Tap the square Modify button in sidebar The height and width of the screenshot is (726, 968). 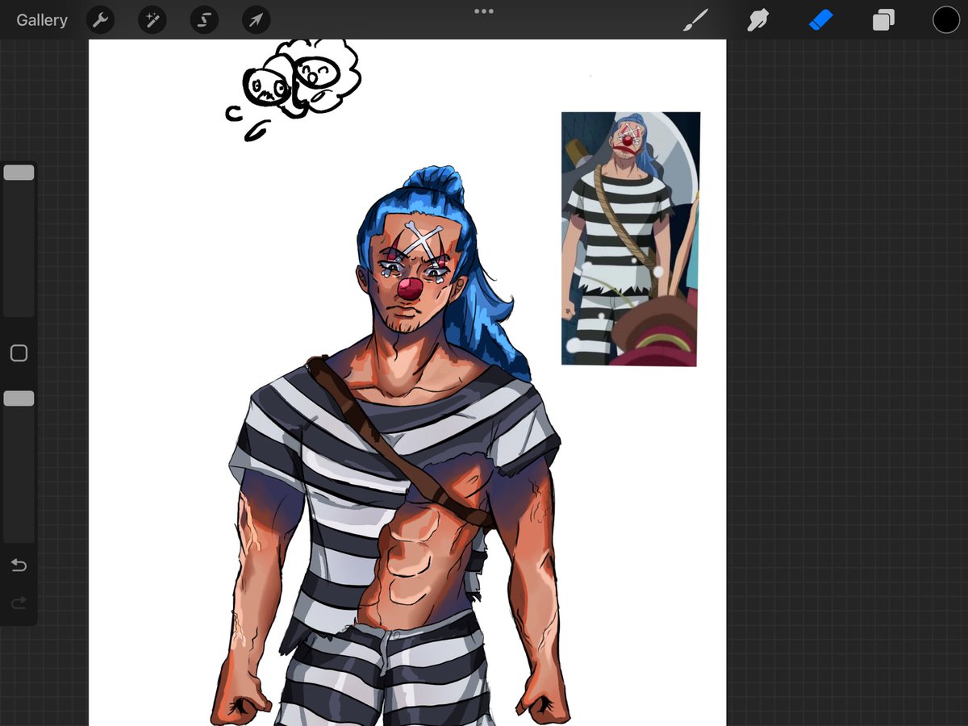point(19,353)
